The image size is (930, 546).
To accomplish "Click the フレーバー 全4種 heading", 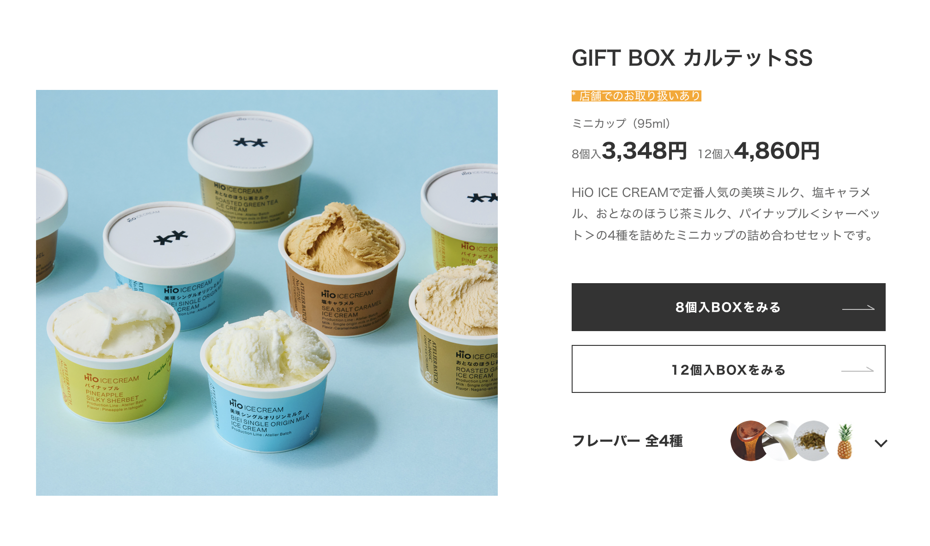I will coord(627,441).
